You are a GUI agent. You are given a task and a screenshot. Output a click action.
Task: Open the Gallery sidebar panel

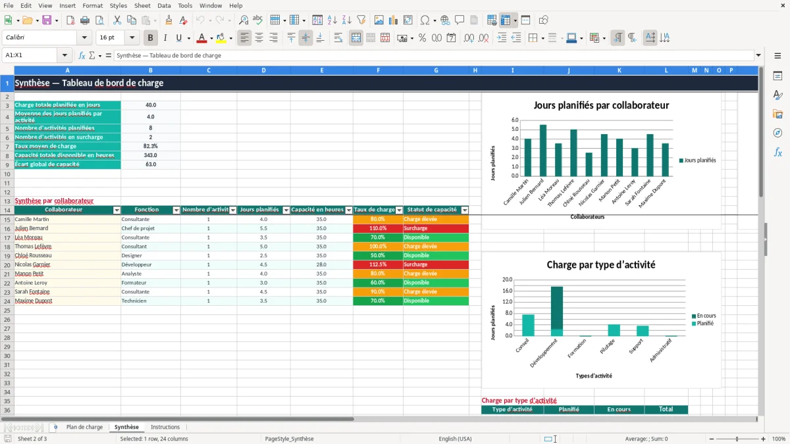[x=777, y=114]
